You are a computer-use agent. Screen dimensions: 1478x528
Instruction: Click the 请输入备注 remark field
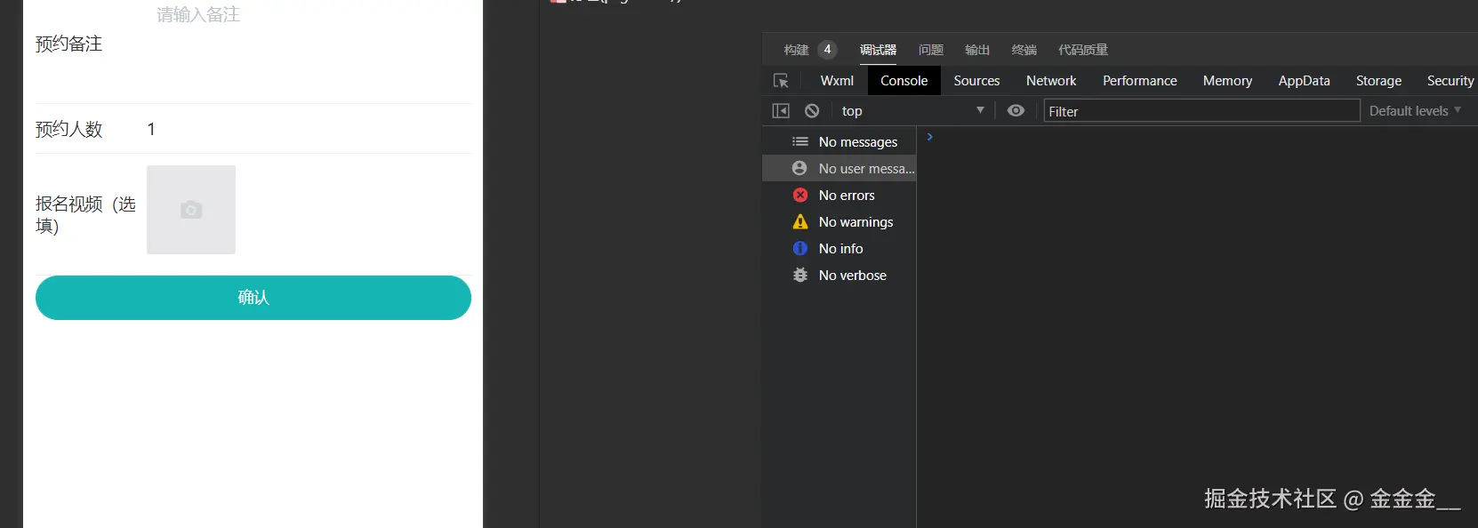(x=198, y=14)
